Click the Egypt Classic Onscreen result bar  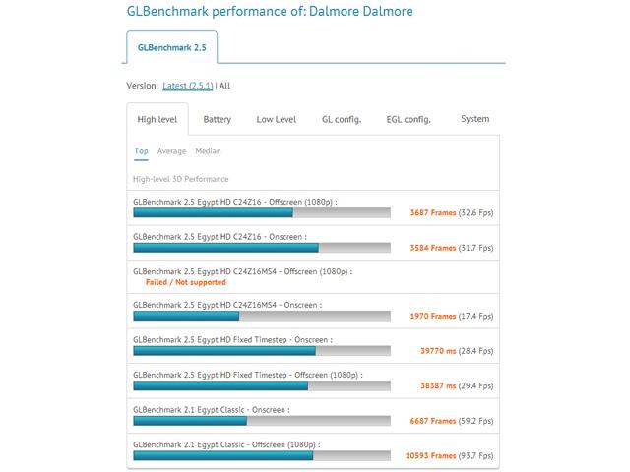[262, 421]
